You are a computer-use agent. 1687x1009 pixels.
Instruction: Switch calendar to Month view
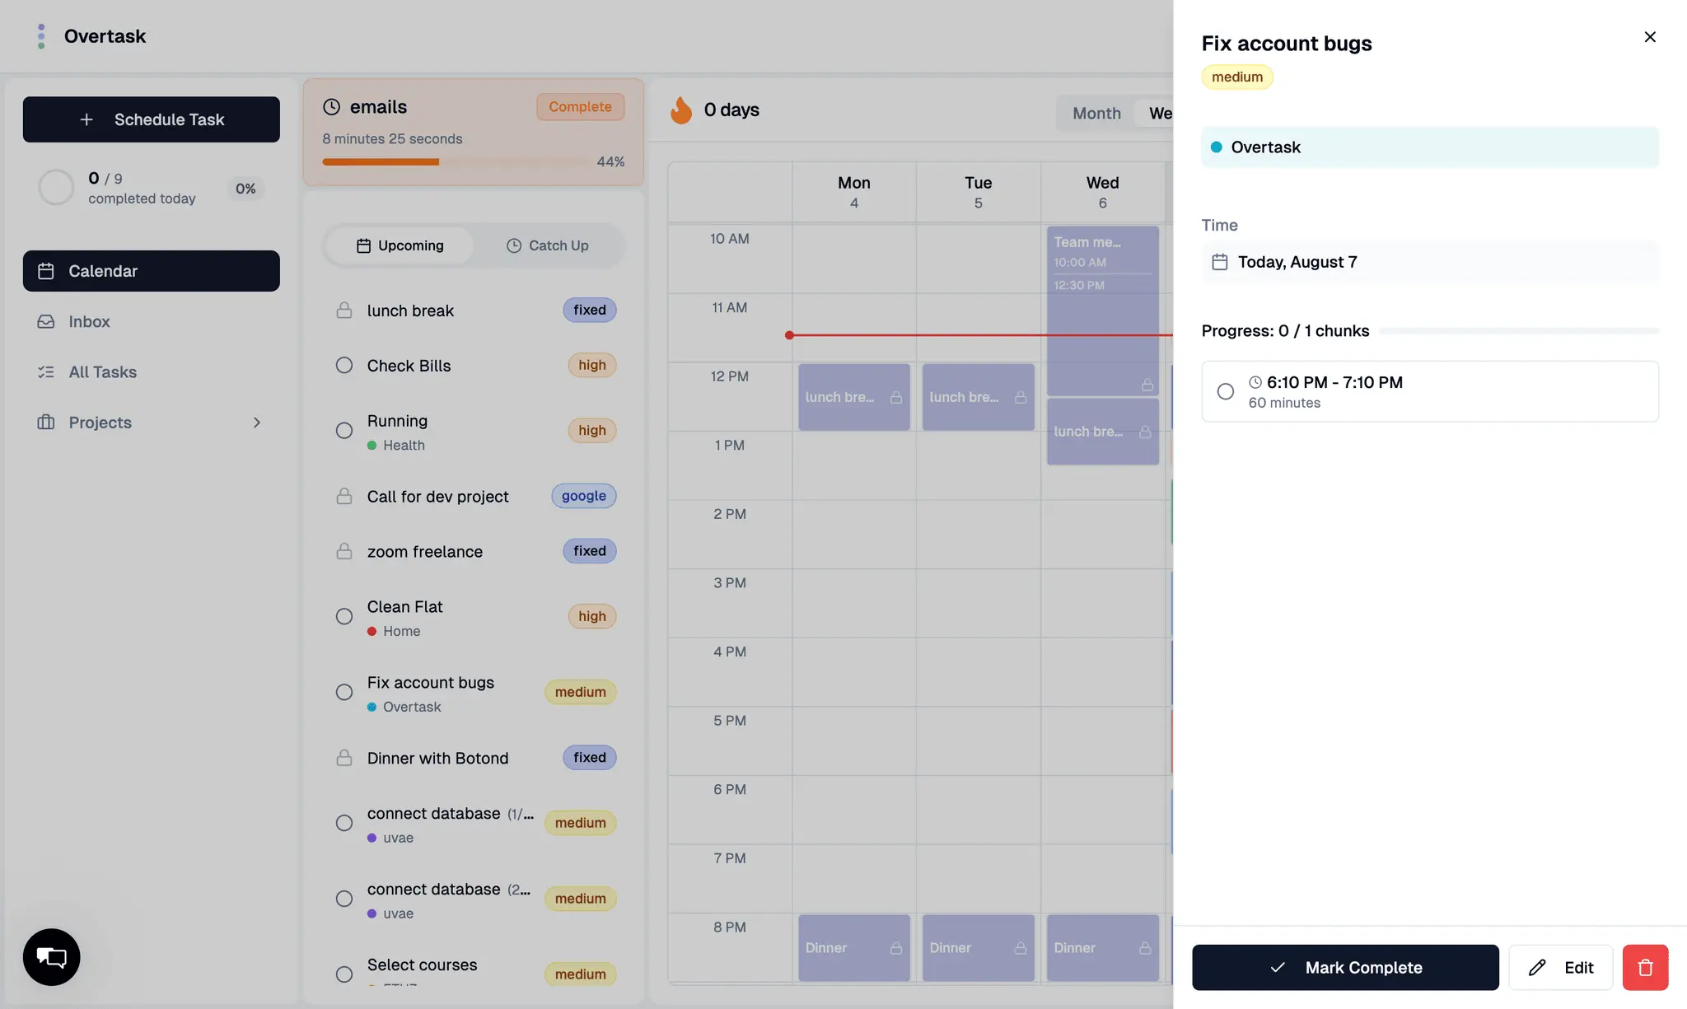click(1096, 114)
